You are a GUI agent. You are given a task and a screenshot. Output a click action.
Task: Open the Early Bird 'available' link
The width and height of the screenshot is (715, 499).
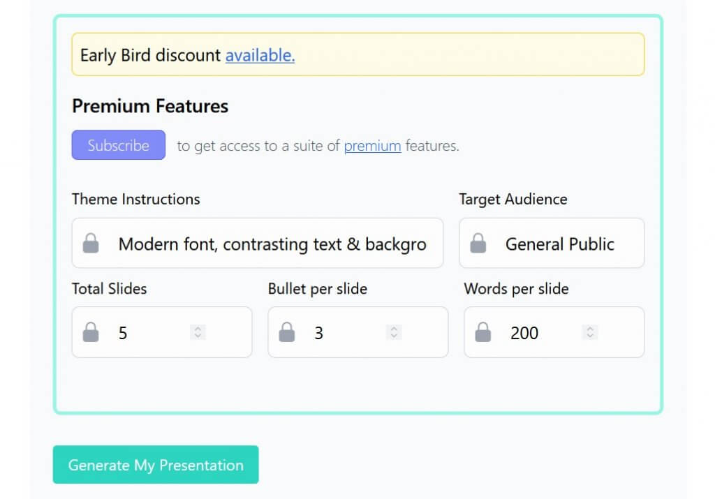260,55
